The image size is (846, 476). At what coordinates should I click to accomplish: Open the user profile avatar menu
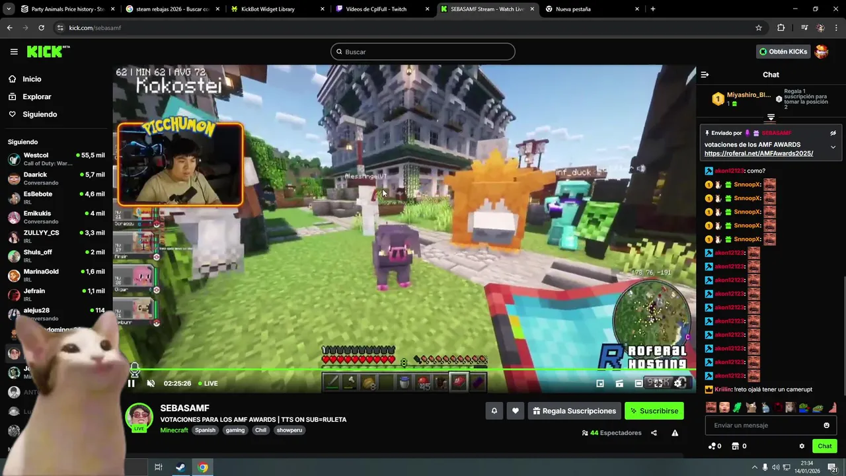pos(822,52)
